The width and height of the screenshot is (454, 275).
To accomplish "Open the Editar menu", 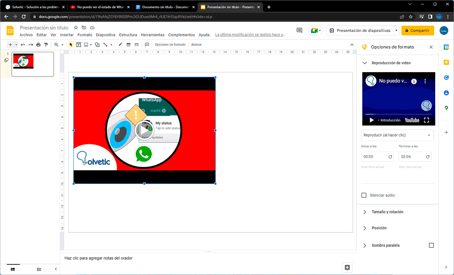I will 42,35.
